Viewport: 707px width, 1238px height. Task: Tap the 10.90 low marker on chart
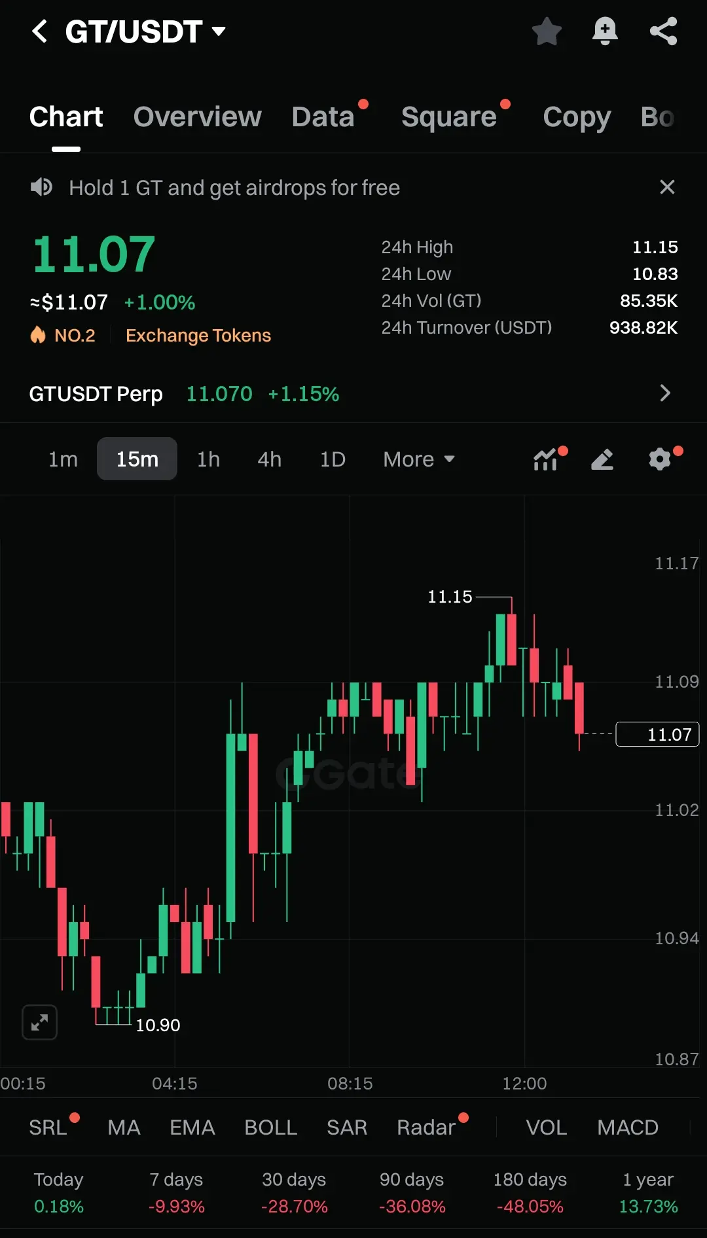[158, 1025]
